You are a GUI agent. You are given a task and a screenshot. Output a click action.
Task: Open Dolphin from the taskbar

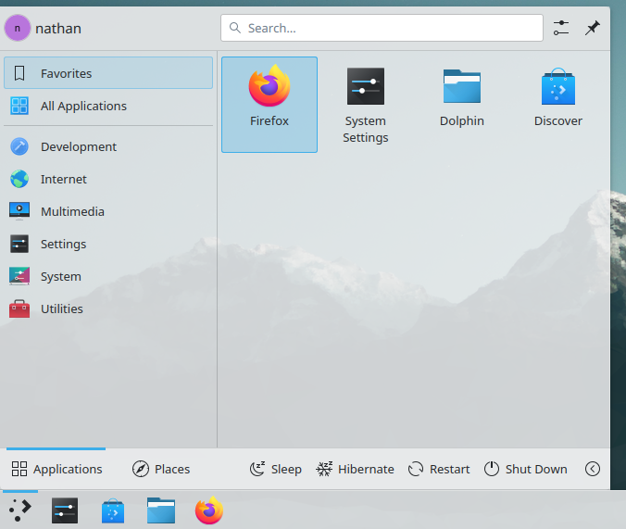pos(161,510)
